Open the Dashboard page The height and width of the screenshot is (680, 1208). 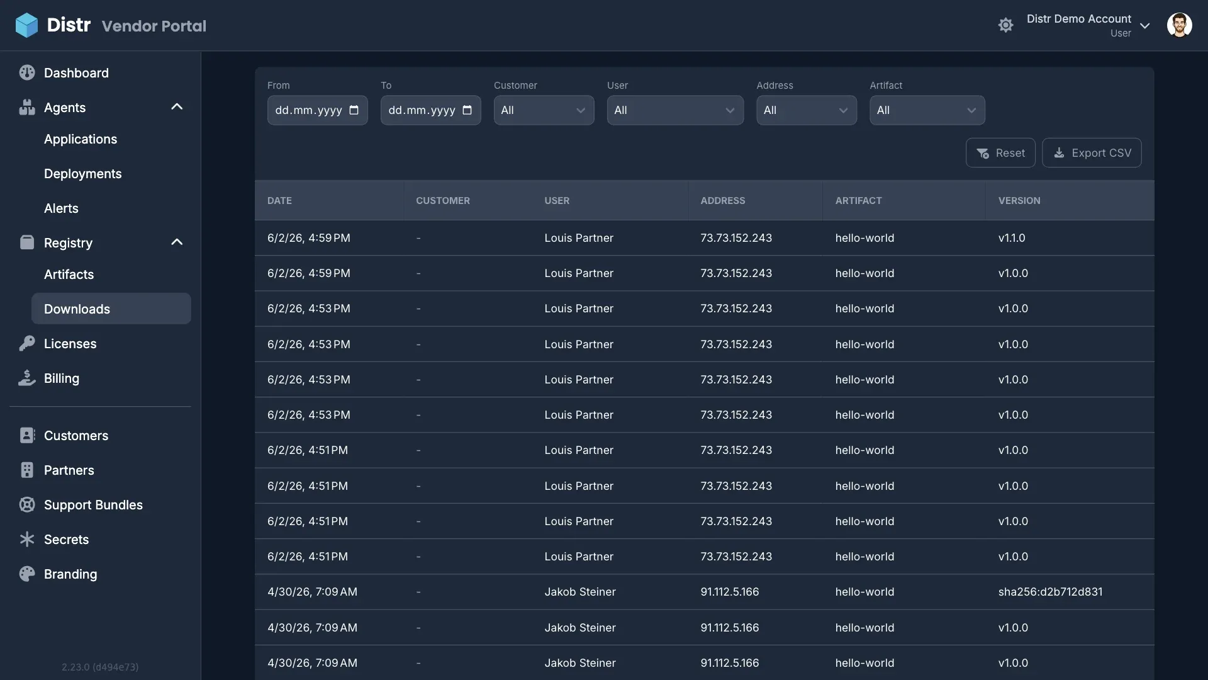(x=101, y=72)
